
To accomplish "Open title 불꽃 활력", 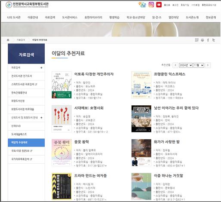I will coord(82,142).
